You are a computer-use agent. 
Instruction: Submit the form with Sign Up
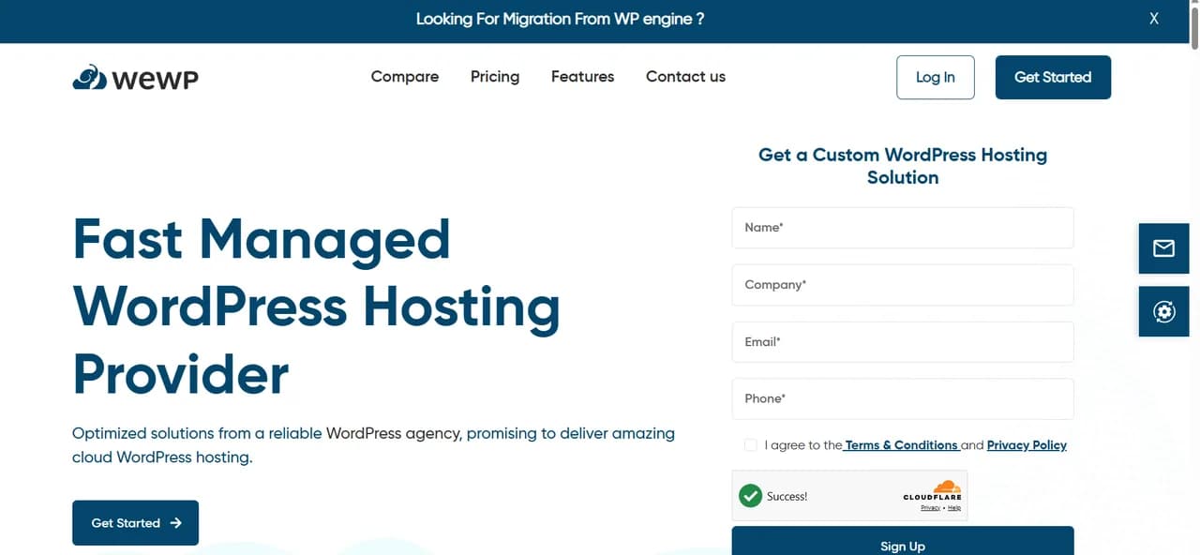click(x=903, y=541)
